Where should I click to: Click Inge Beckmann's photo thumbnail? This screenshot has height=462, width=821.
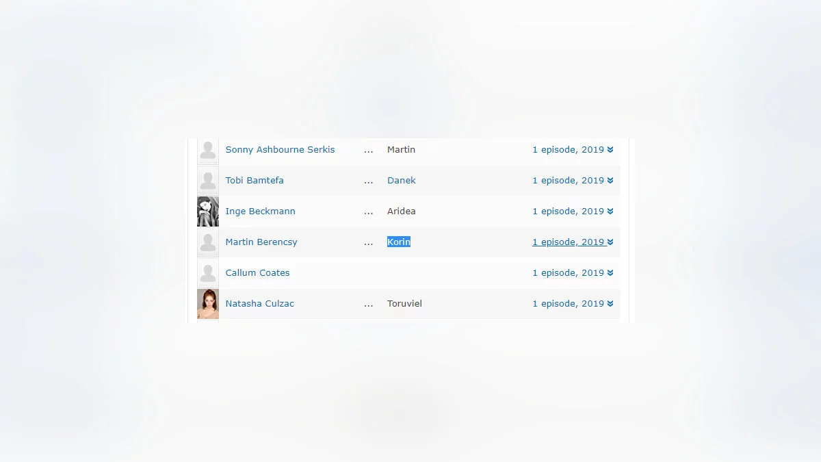(x=208, y=211)
